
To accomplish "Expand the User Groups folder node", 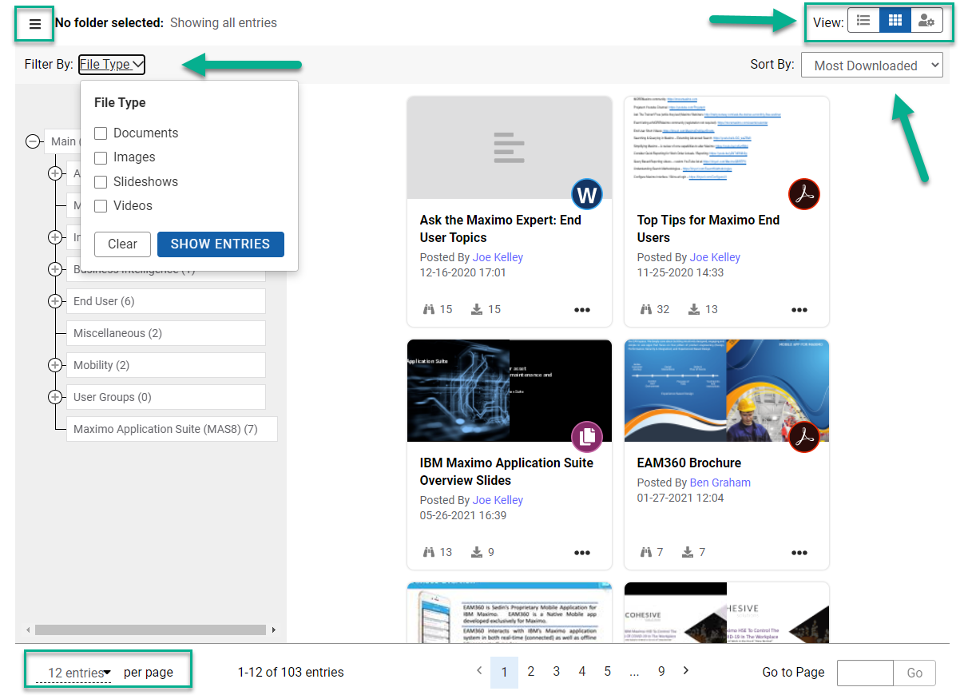I will tap(55, 397).
